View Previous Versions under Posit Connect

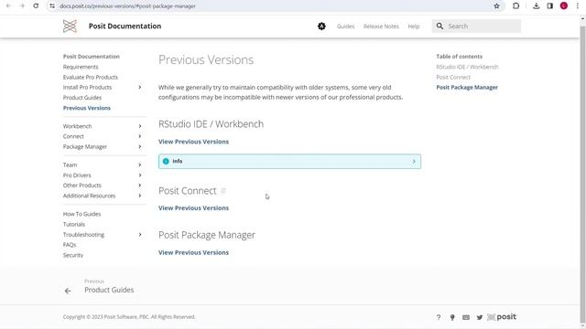coord(193,207)
